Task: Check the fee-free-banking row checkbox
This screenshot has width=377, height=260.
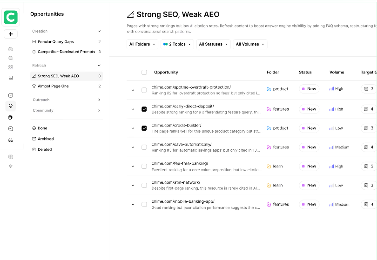Action: (x=144, y=167)
